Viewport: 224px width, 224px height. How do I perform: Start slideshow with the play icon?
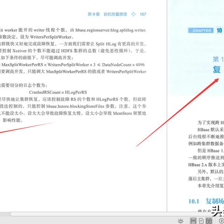221,221
